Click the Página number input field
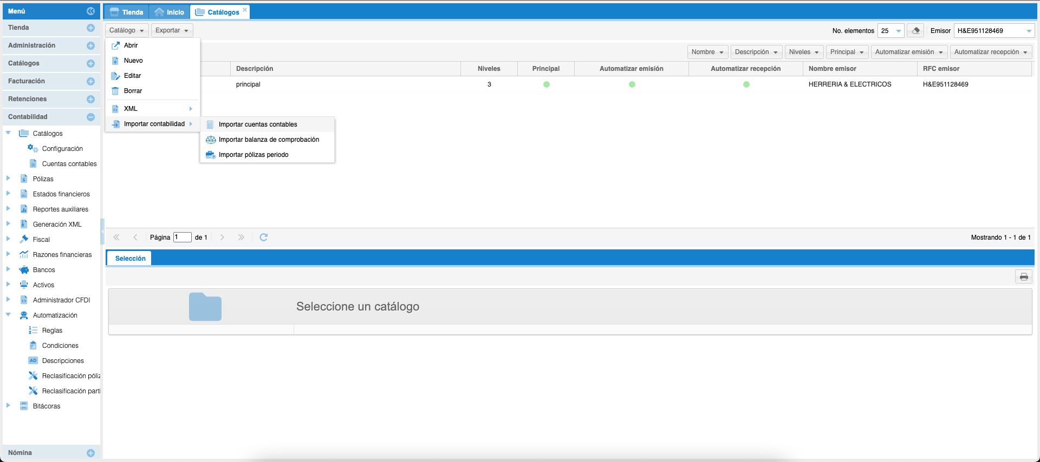Image resolution: width=1040 pixels, height=462 pixels. pos(182,237)
